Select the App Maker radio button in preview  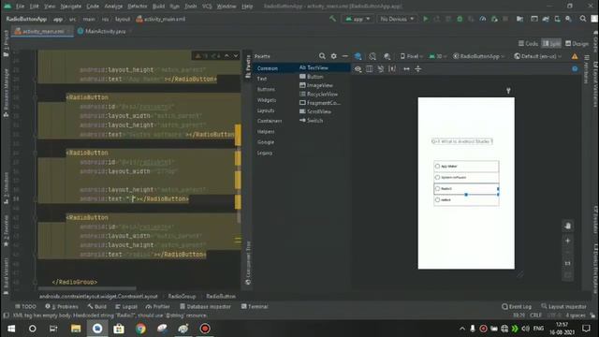tap(437, 167)
